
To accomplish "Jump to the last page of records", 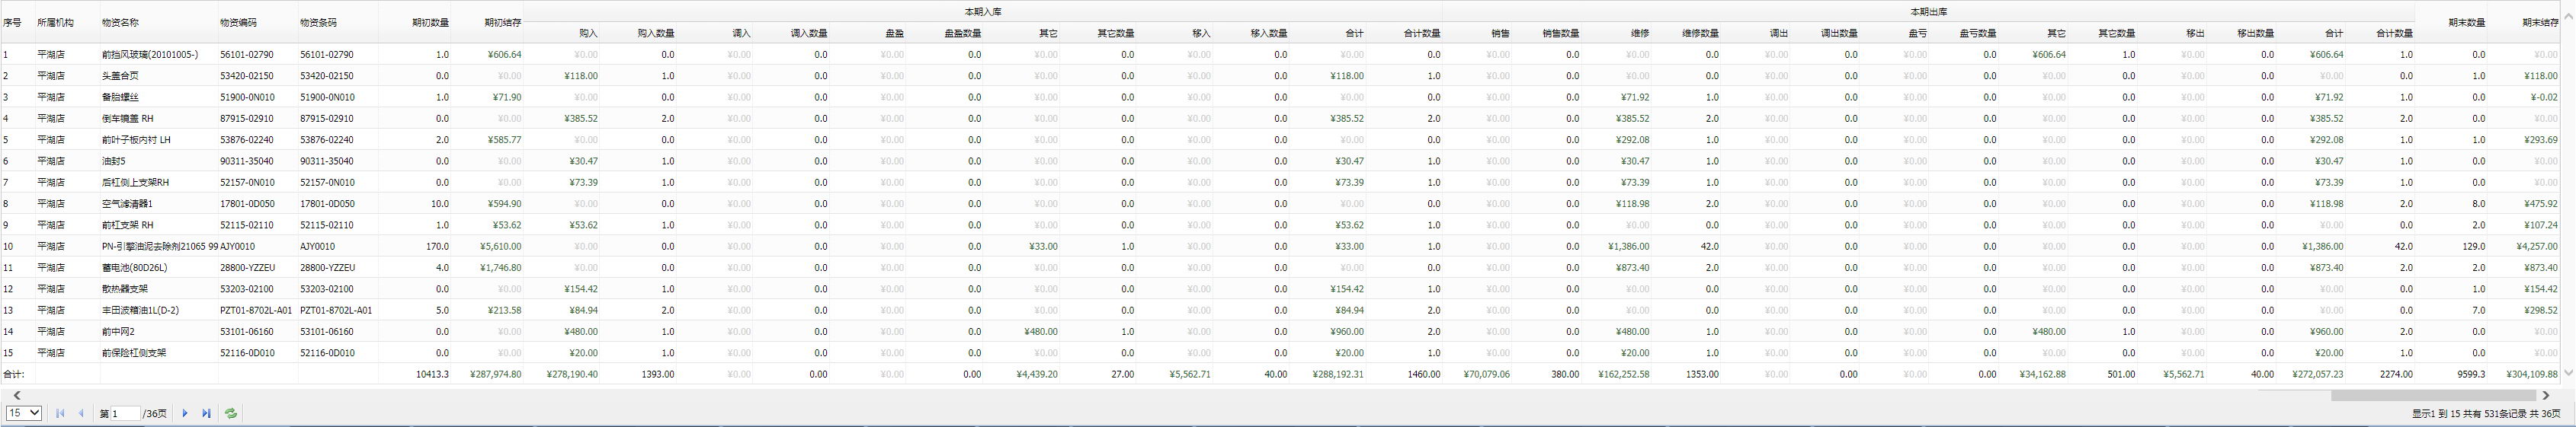I will coord(207,413).
